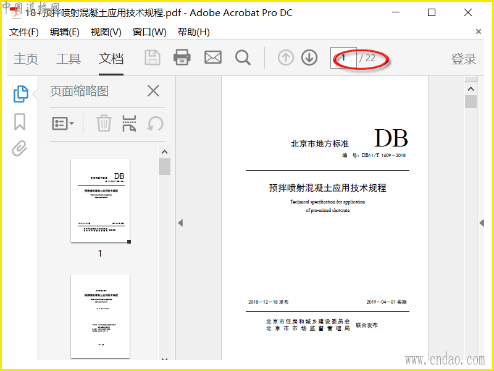This screenshot has height=371, width=494.
Task: Click the 2018-12-18 发布 date text
Action: (268, 302)
